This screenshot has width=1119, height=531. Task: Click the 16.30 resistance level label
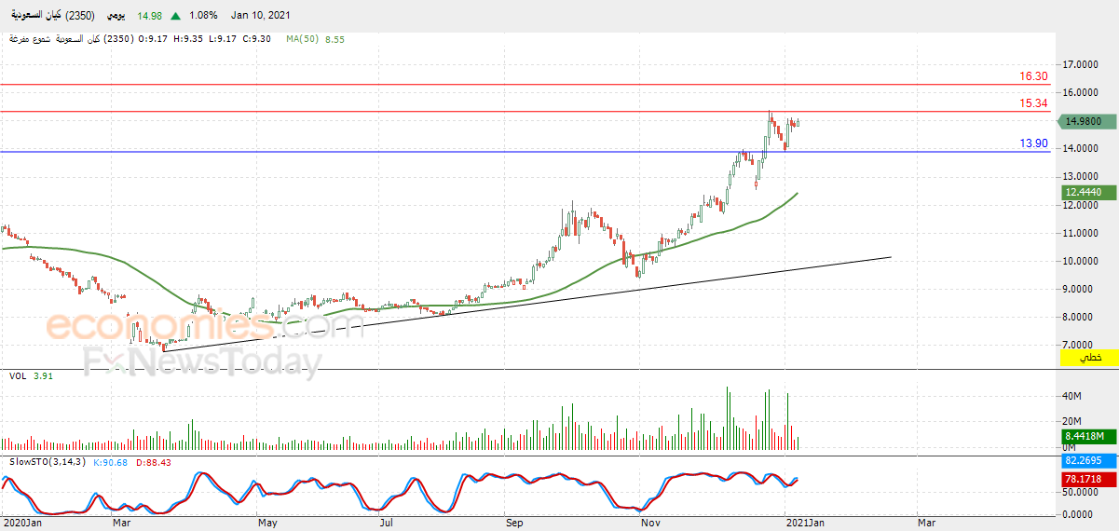[x=1033, y=76]
